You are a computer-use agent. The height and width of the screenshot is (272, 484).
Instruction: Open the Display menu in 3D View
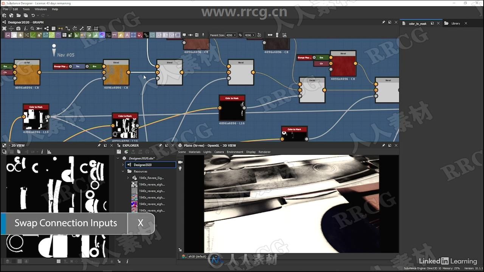pos(251,152)
